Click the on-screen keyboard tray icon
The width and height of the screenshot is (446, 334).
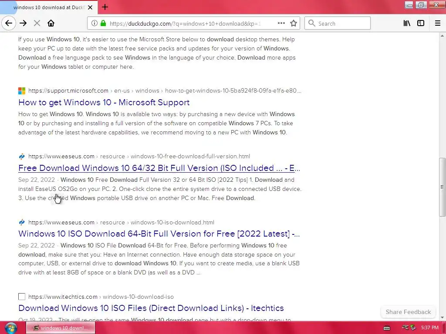coord(387,328)
